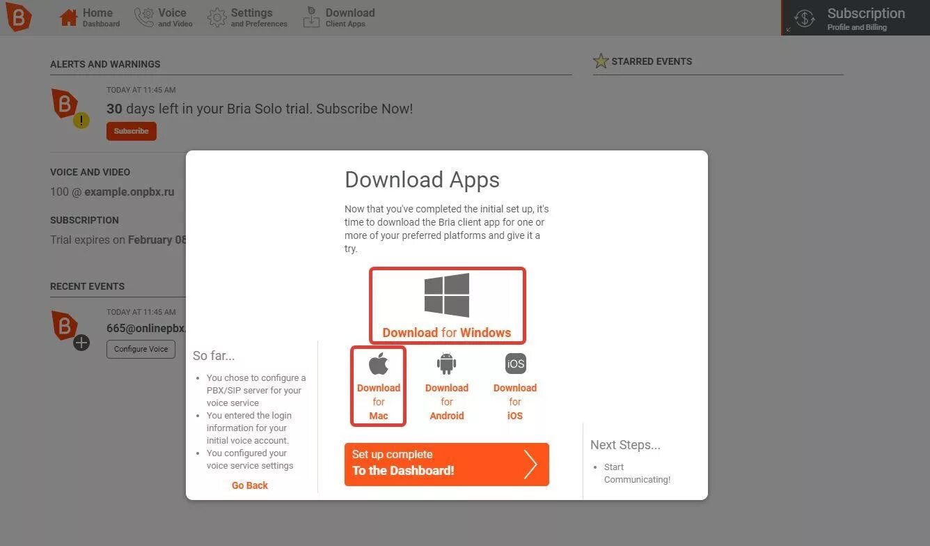
Task: Click Download for Android link
Action: (447, 402)
